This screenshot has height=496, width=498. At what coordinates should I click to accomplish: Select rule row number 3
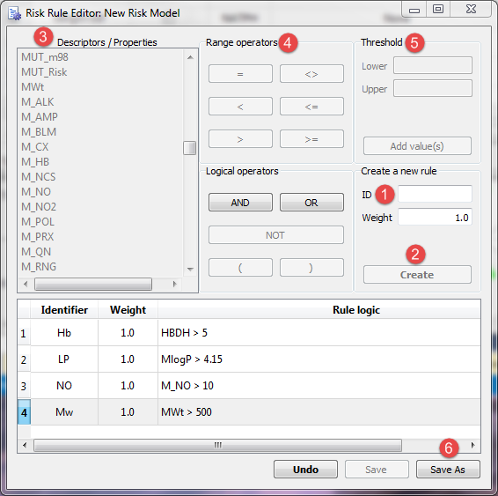[24, 386]
